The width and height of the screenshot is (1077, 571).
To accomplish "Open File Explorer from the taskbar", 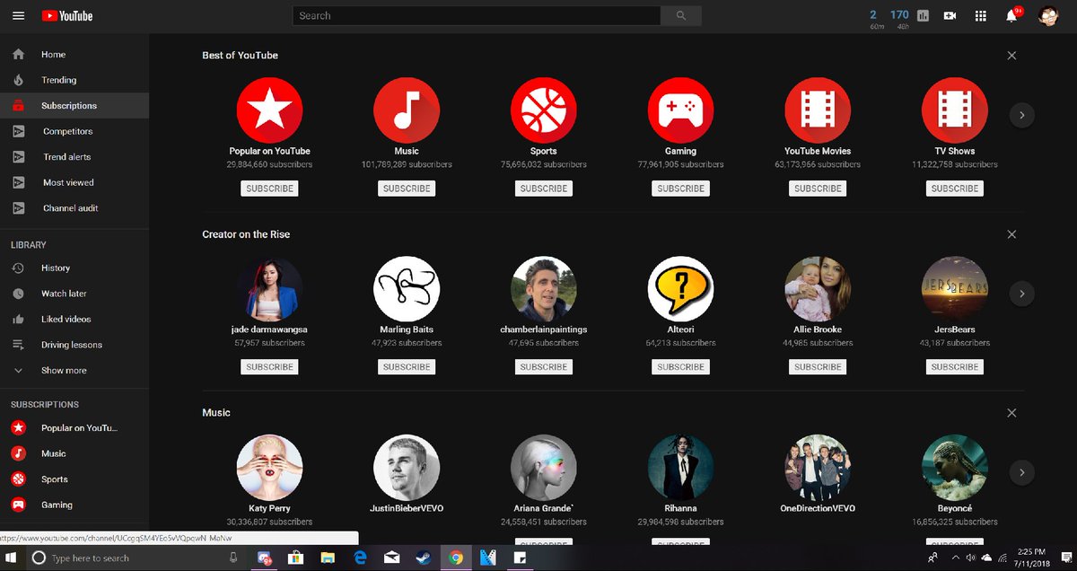I will [x=328, y=558].
